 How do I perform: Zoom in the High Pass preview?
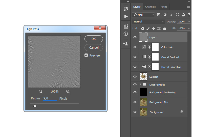[x=68, y=92]
